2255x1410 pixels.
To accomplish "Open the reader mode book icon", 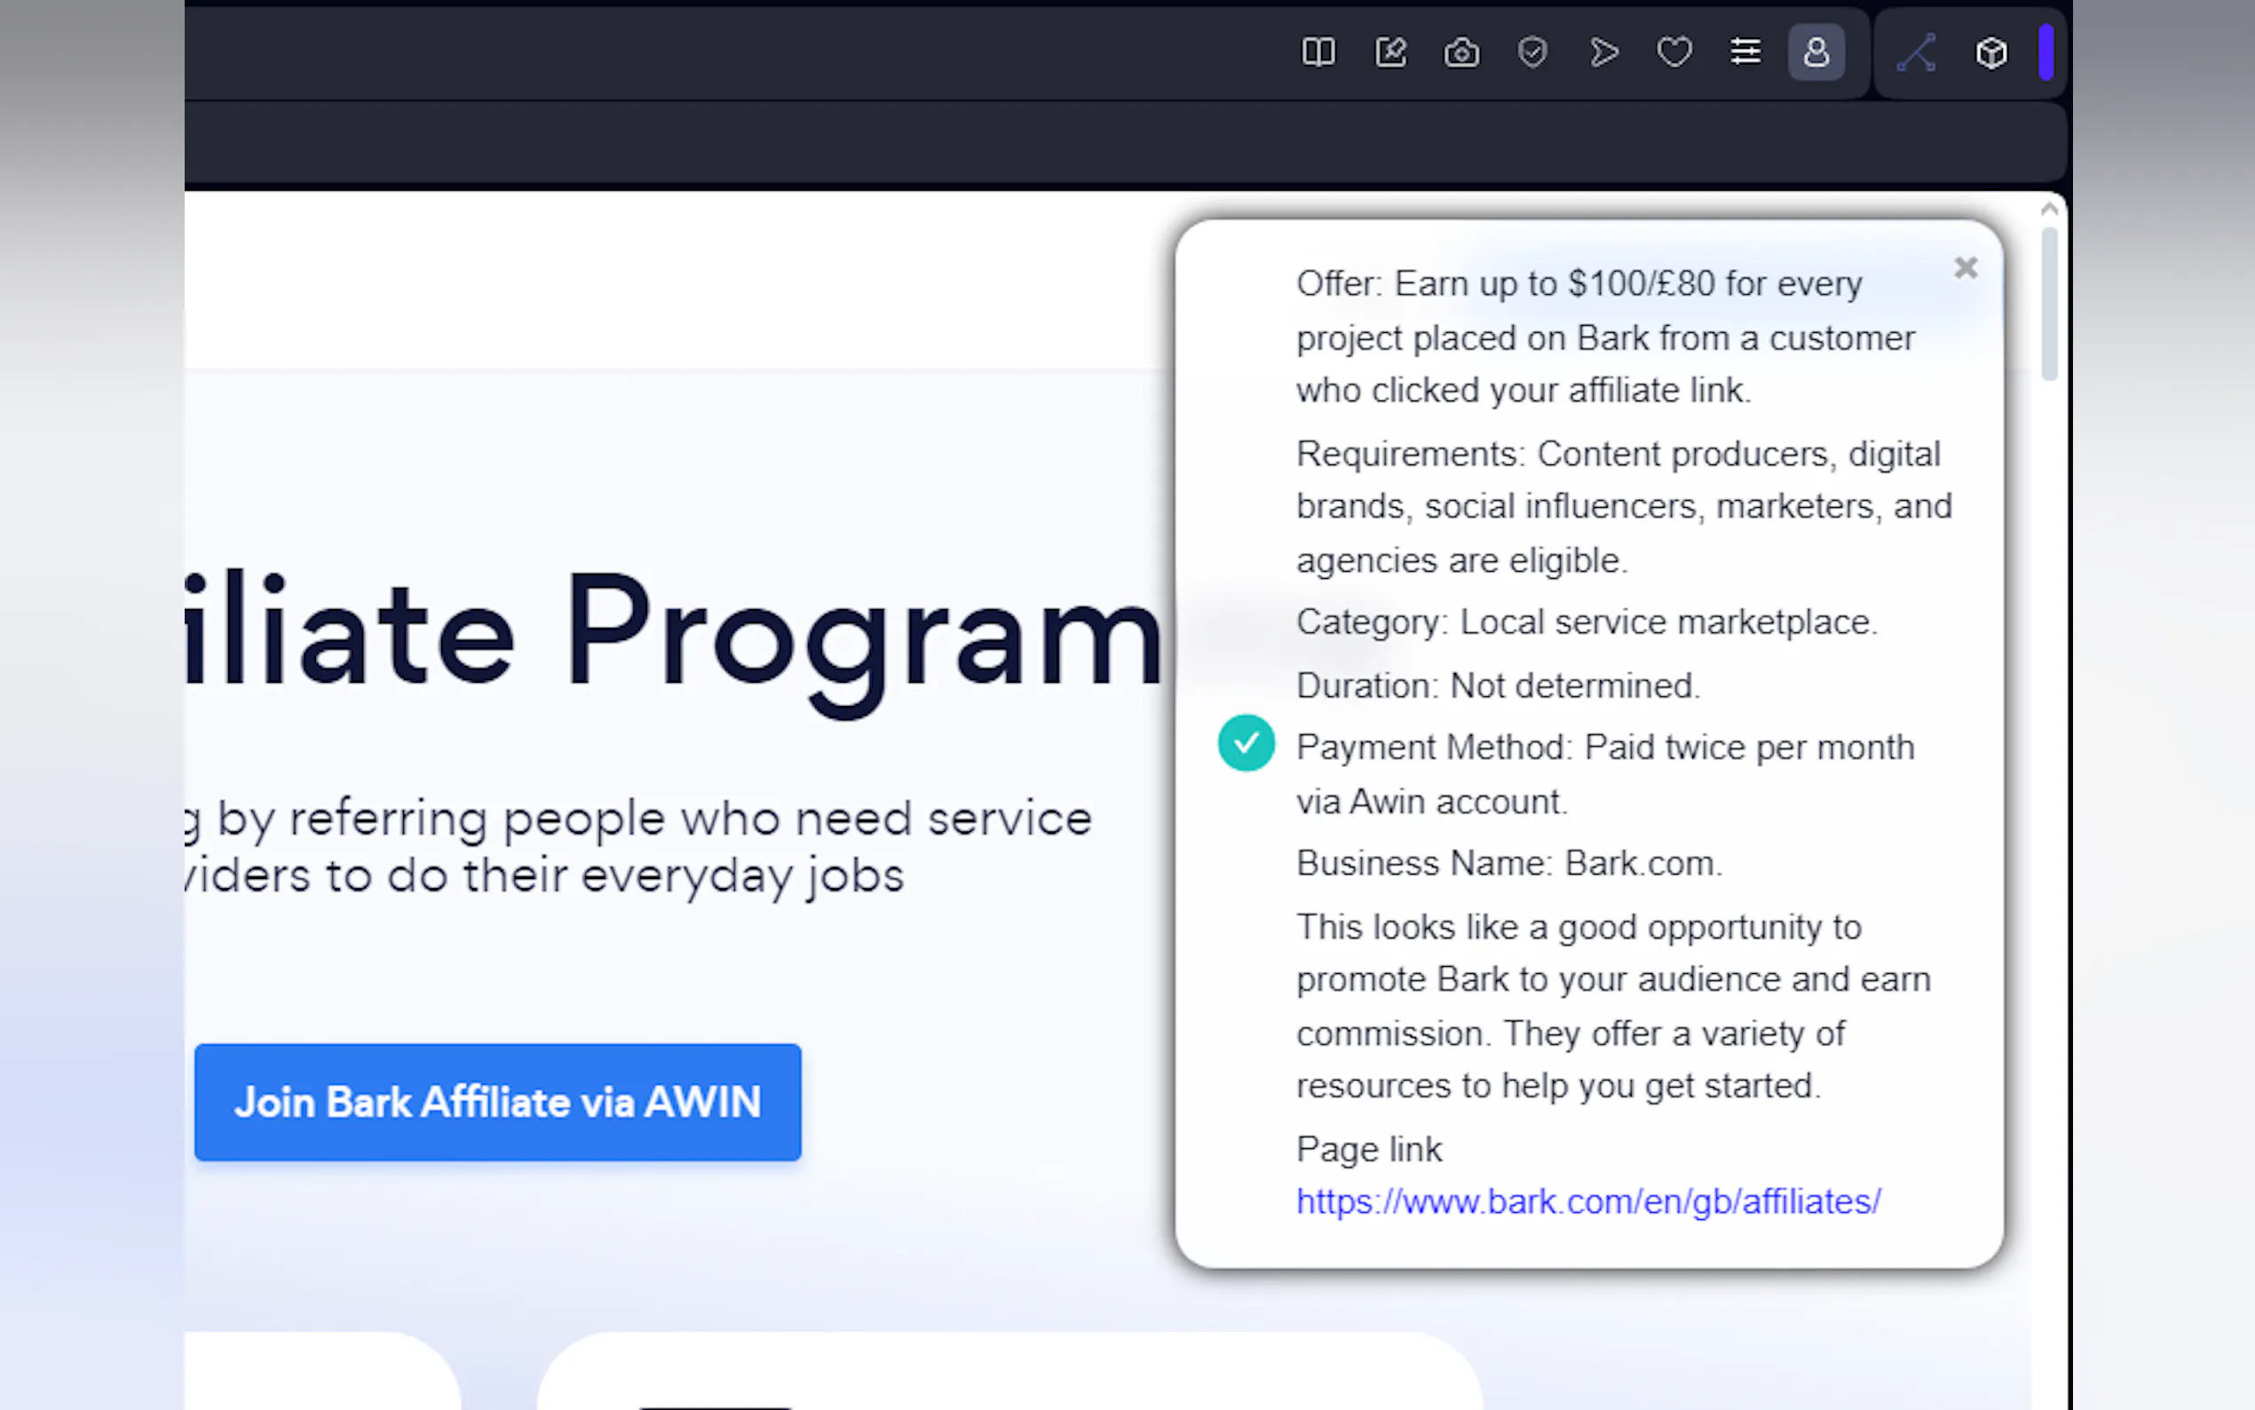I will [1318, 52].
